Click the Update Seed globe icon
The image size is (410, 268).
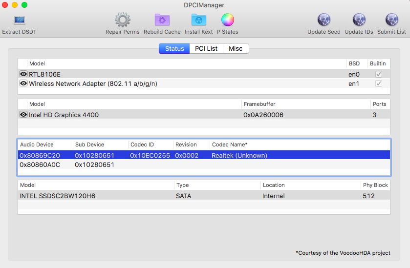tap(324, 20)
